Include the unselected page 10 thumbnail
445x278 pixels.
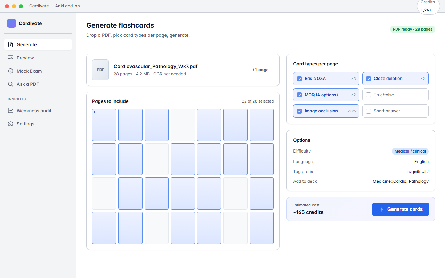coord(156,159)
